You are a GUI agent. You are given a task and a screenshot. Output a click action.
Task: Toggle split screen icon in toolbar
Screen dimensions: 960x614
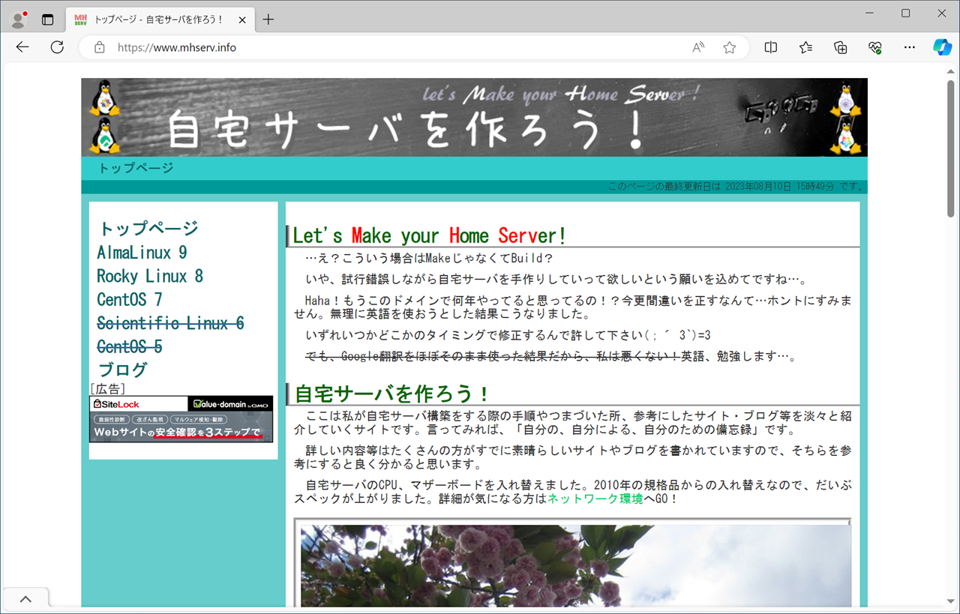pyautogui.click(x=770, y=47)
